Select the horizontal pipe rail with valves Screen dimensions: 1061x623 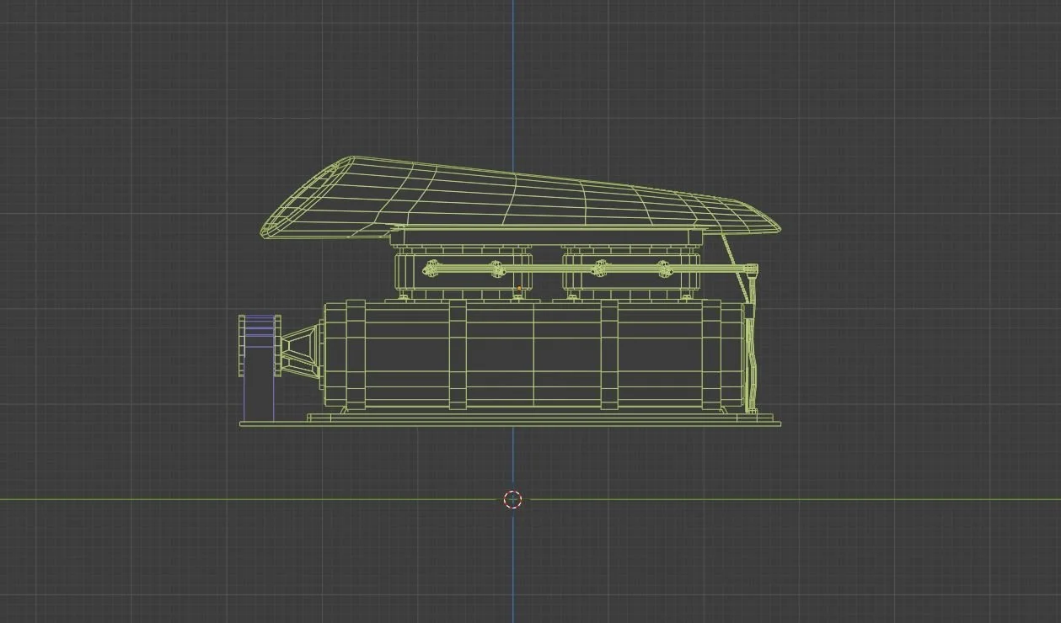tap(590, 269)
